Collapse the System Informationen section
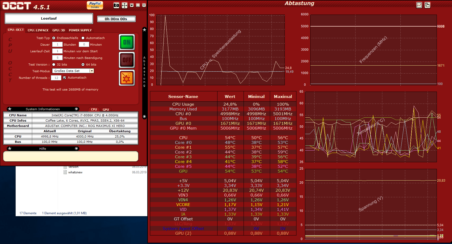This screenshot has width=452, height=244. [x=77, y=109]
